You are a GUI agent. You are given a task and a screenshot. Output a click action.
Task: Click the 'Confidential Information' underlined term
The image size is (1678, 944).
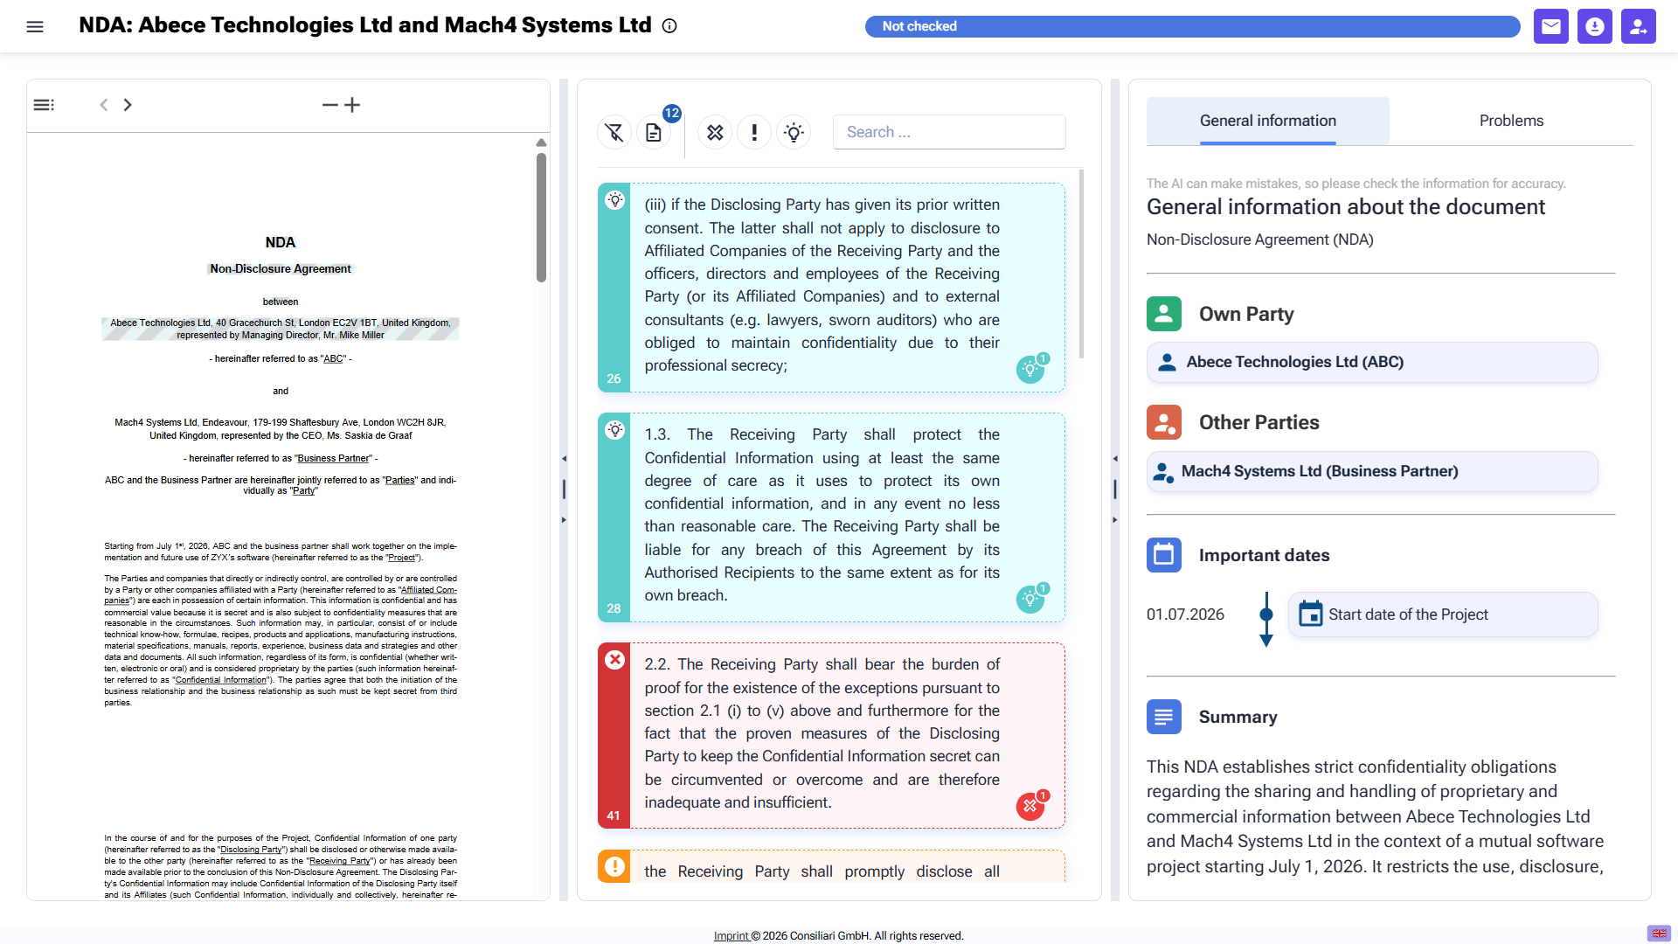(220, 680)
